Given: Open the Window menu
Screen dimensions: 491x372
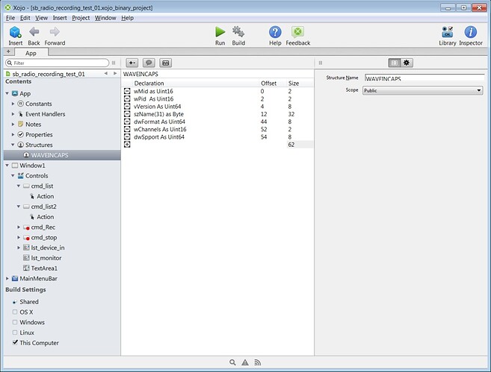Looking at the screenshot, I should (105, 18).
